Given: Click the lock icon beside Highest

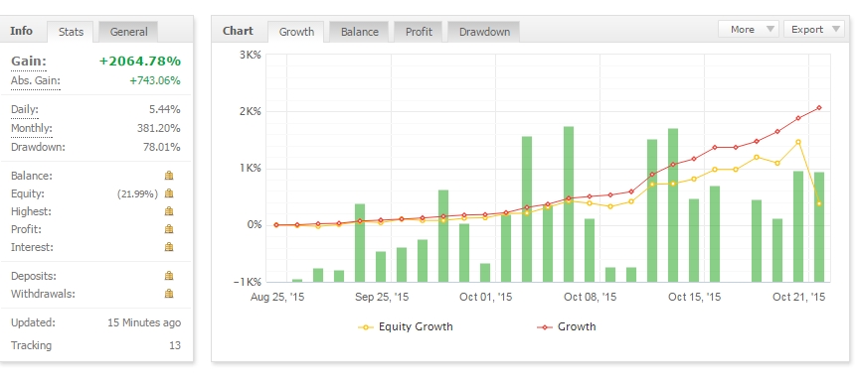Looking at the screenshot, I should click(169, 211).
